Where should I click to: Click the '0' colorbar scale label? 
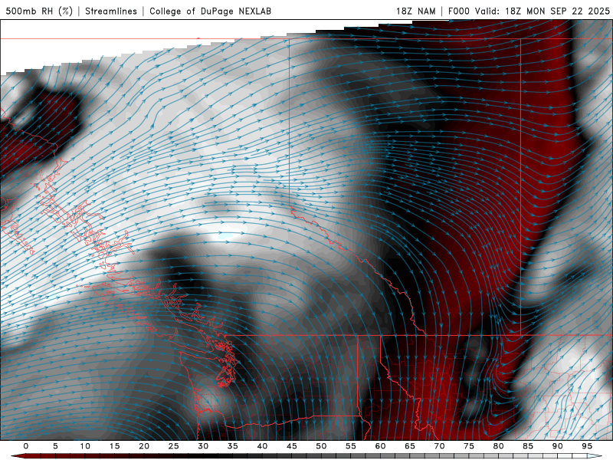[26, 446]
